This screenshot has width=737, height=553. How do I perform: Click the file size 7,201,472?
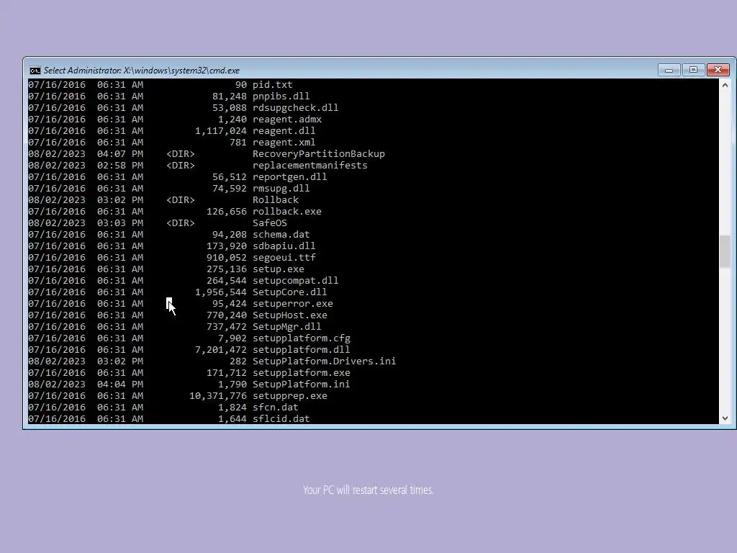221,349
